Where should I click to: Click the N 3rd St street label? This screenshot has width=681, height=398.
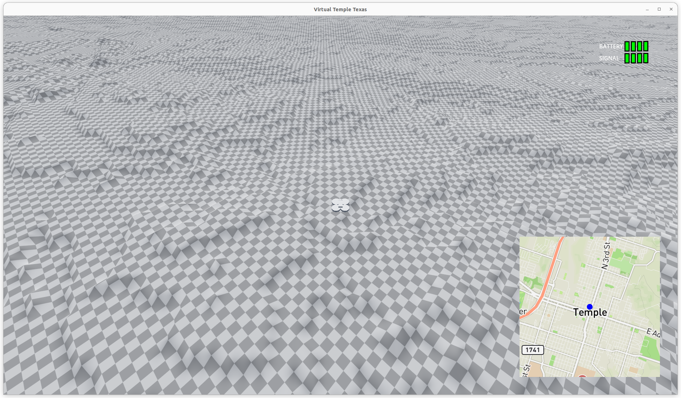(x=606, y=255)
